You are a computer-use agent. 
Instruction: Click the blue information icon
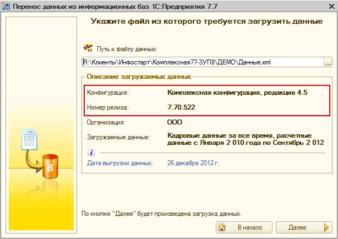[x=91, y=153]
